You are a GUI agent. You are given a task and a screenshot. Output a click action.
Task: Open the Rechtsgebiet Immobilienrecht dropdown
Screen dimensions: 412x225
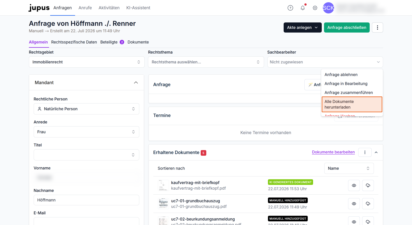pos(87,62)
